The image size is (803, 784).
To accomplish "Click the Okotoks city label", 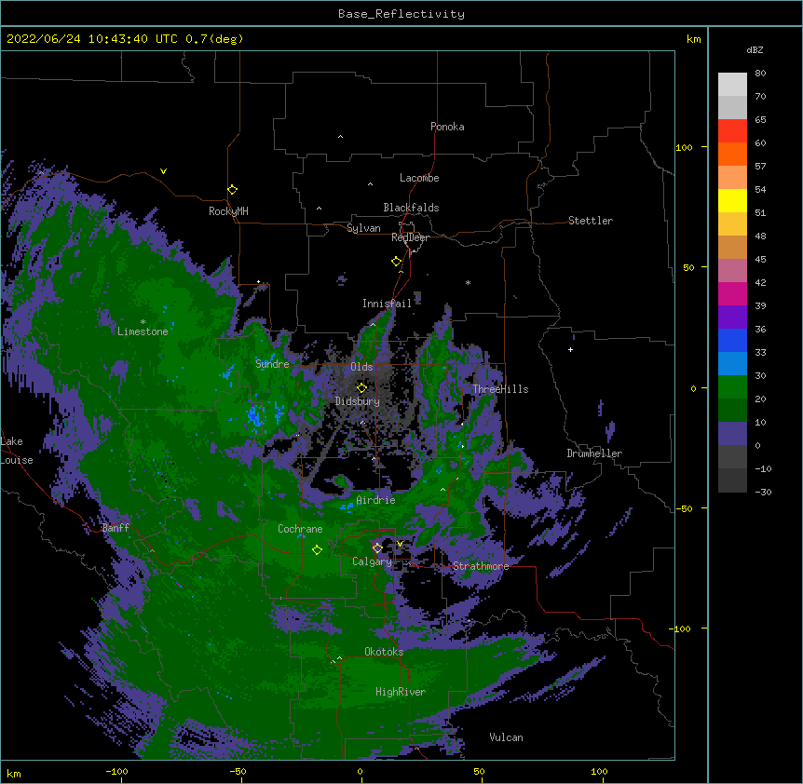I will click(384, 652).
